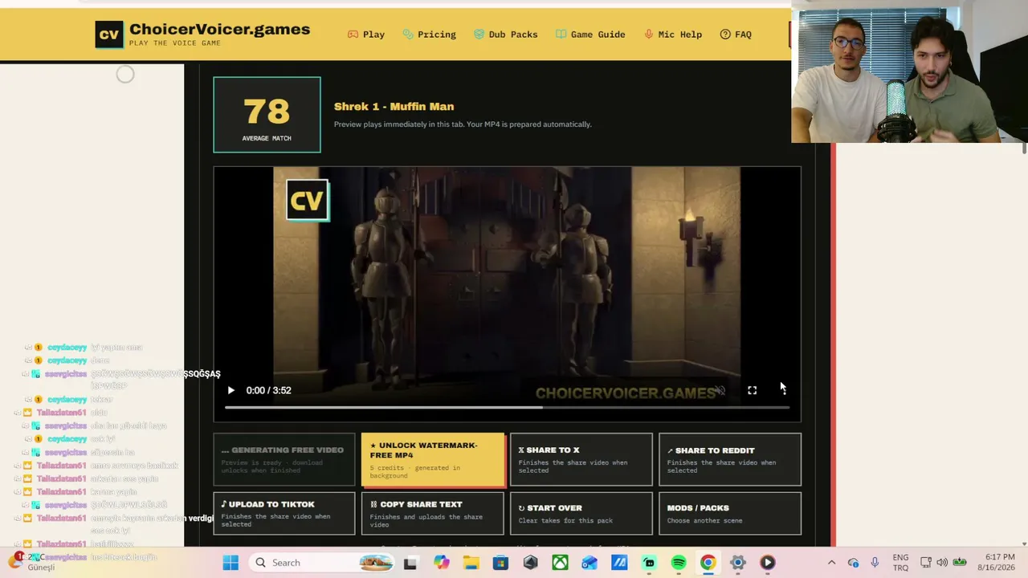Share the video to X
The image size is (1028, 578).
[x=581, y=460]
